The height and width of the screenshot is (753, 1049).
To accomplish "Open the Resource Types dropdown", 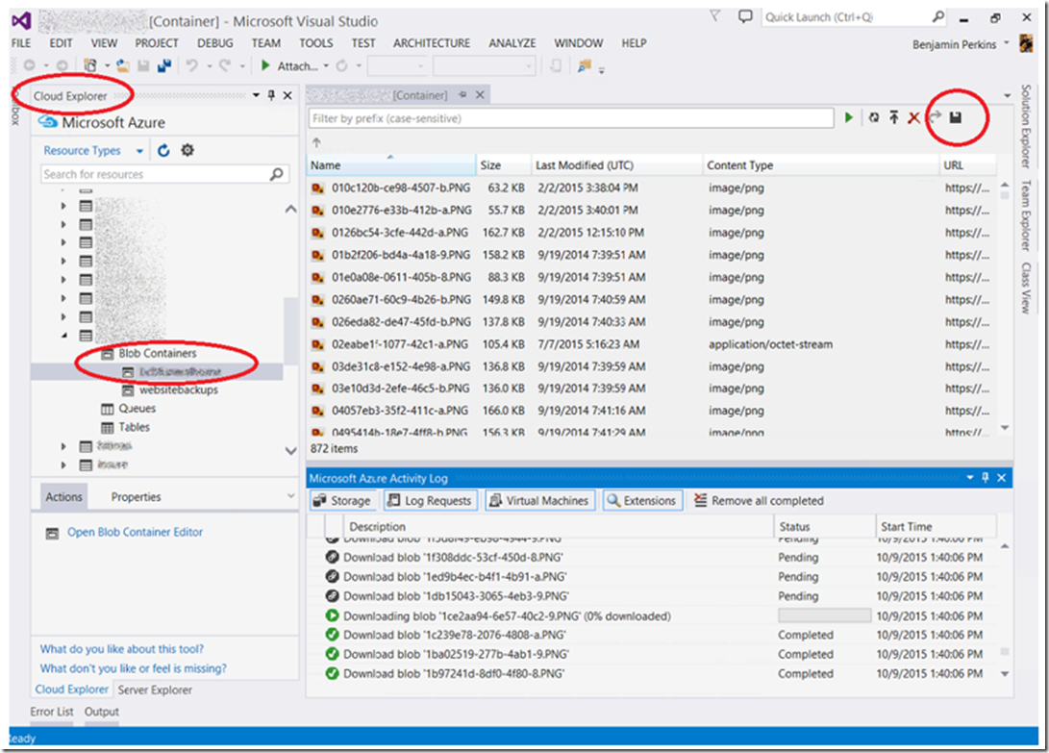I will tap(139, 151).
